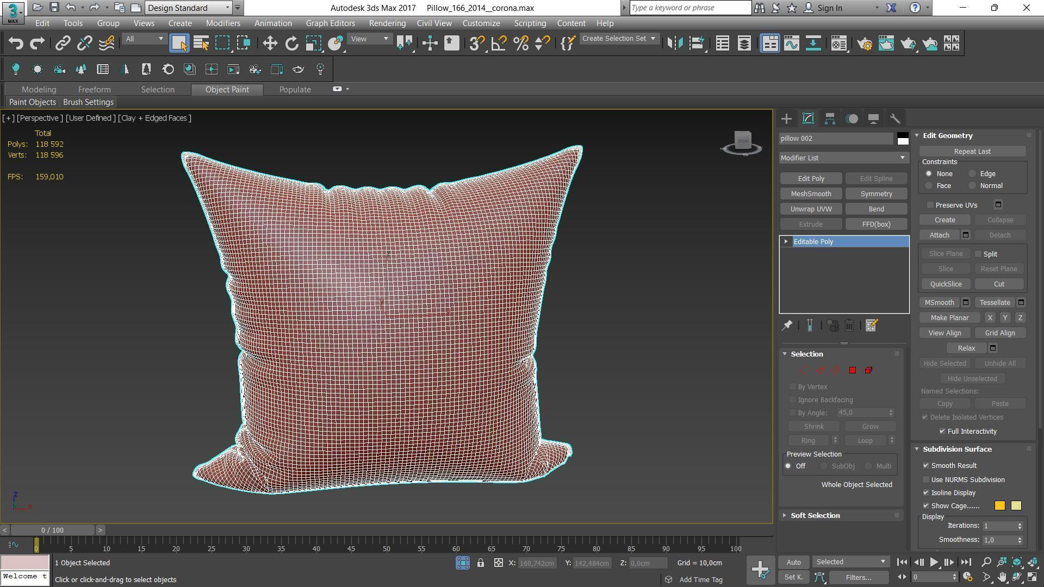Open the Curve Editor

click(791, 43)
